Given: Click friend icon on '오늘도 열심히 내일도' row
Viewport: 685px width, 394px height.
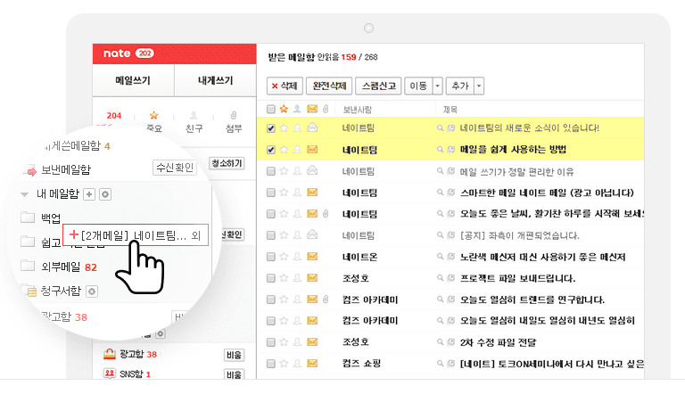Looking at the screenshot, I should pyautogui.click(x=297, y=321).
